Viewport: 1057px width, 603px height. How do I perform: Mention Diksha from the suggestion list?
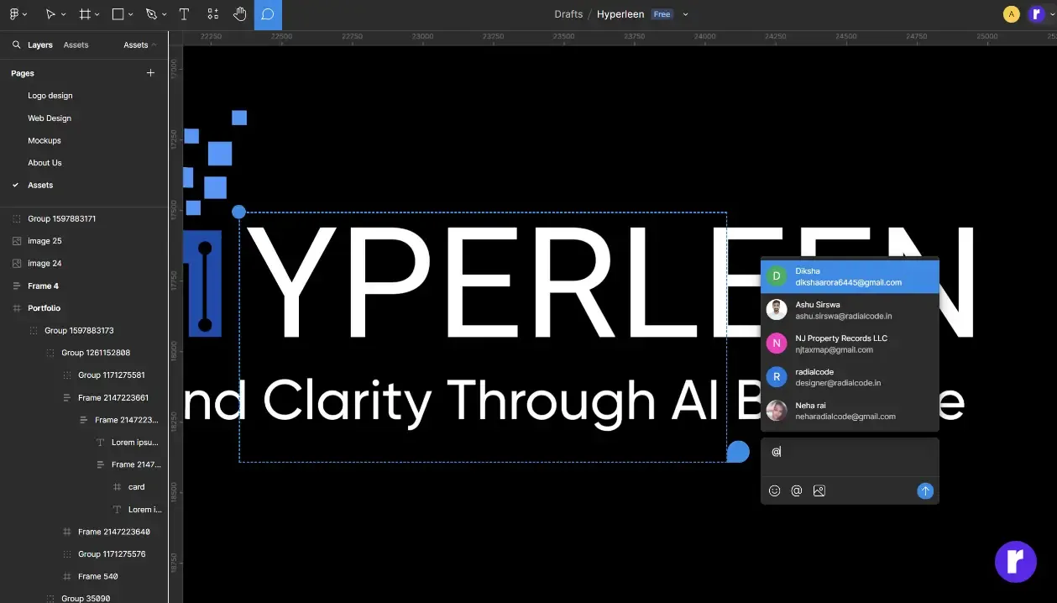point(850,276)
